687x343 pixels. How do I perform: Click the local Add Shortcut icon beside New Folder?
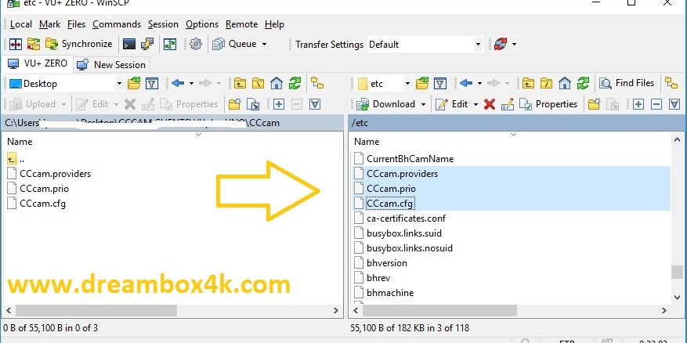tap(253, 104)
